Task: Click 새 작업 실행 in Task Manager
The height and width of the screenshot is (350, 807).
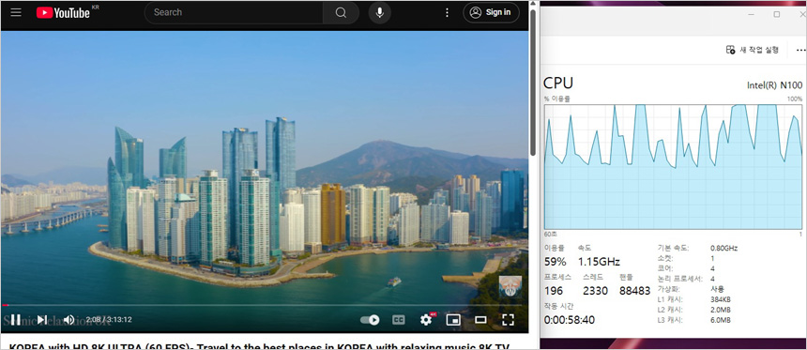Action: click(x=752, y=50)
